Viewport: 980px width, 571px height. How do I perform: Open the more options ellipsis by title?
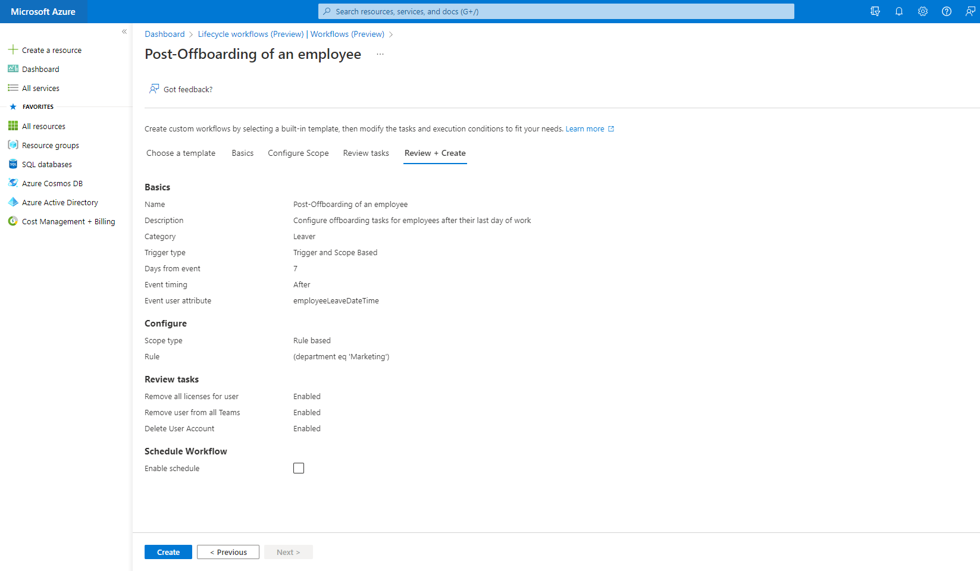[380, 54]
